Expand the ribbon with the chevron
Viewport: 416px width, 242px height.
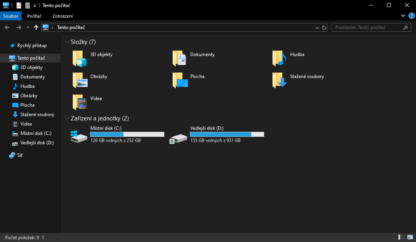pyautogui.click(x=403, y=16)
